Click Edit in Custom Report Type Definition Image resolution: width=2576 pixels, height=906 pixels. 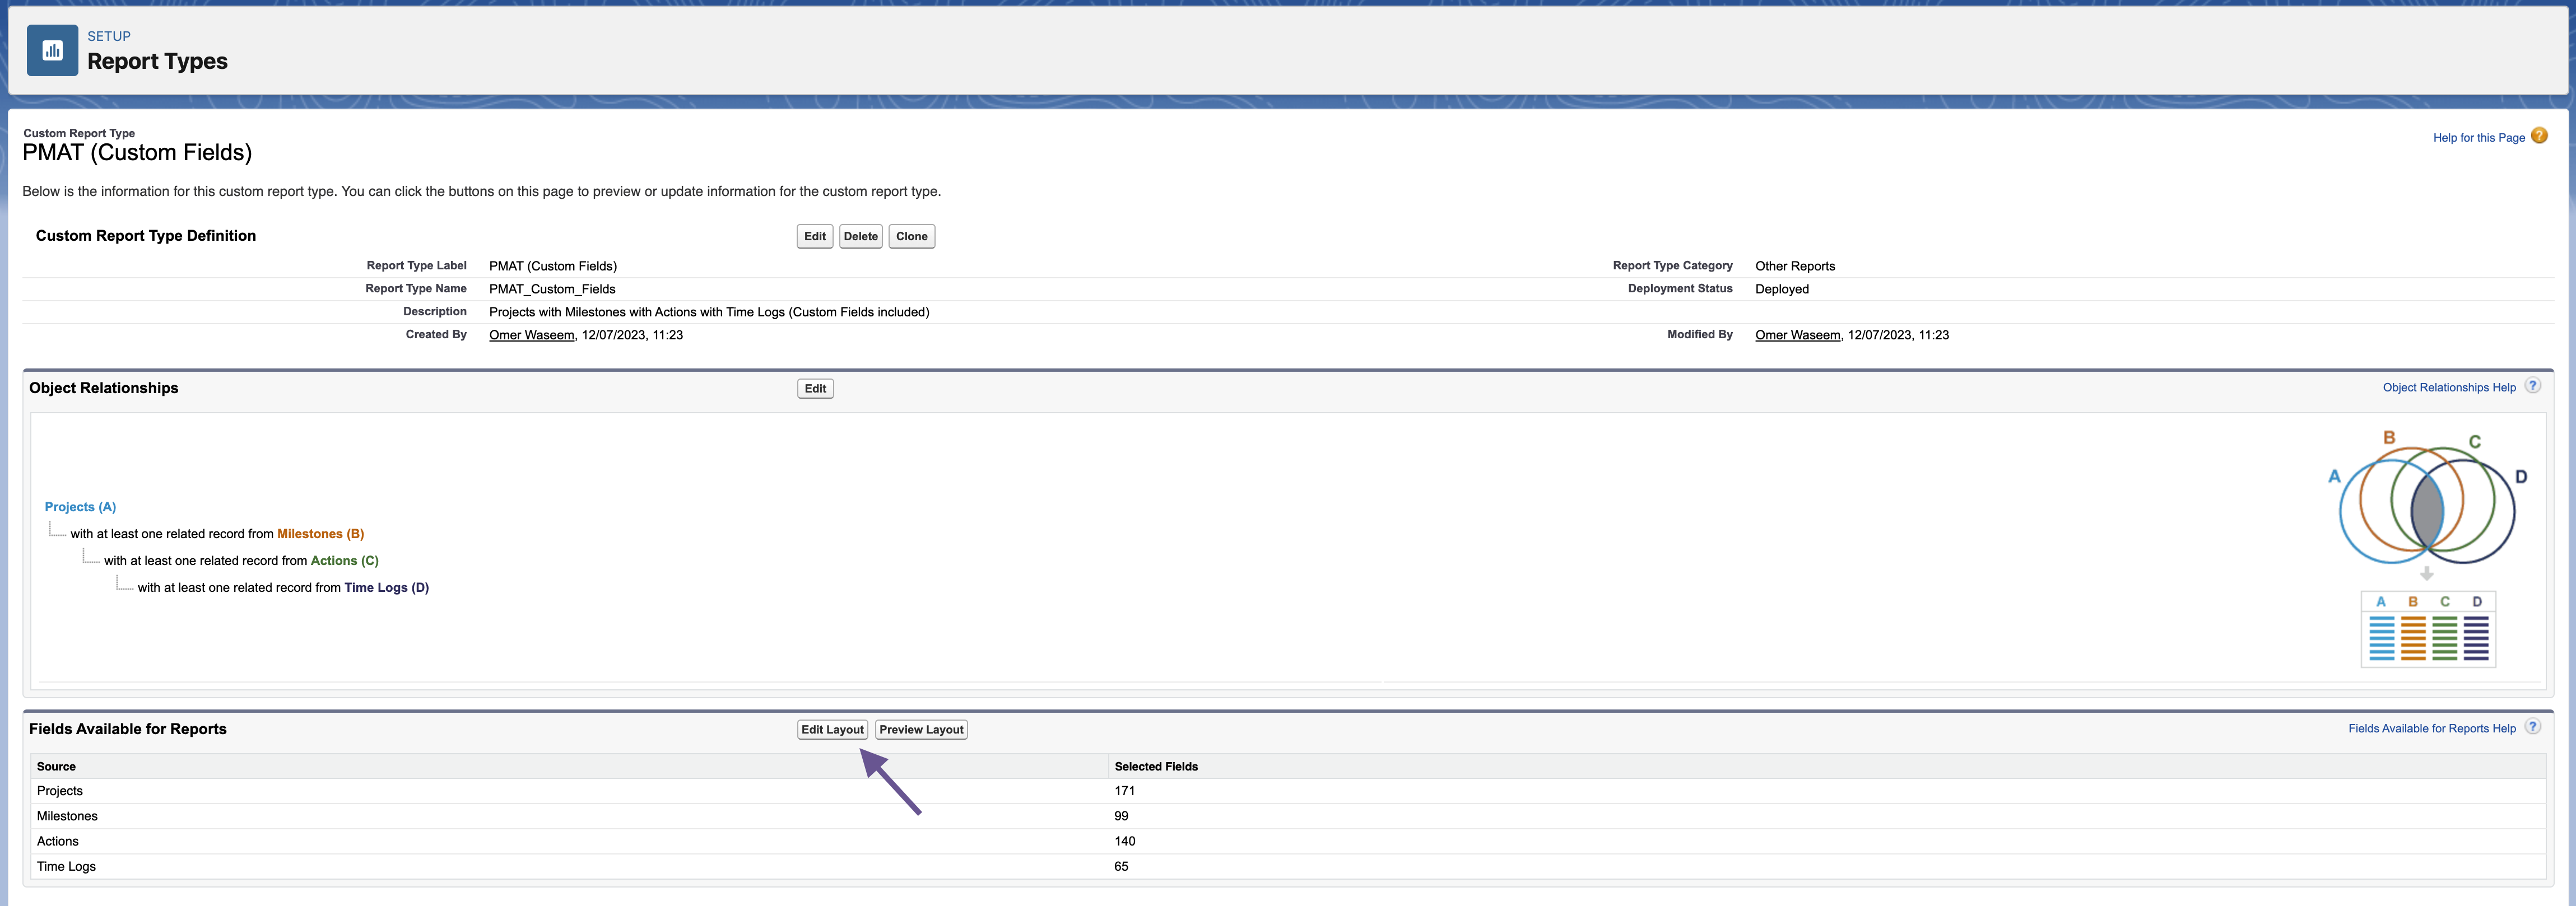(815, 236)
